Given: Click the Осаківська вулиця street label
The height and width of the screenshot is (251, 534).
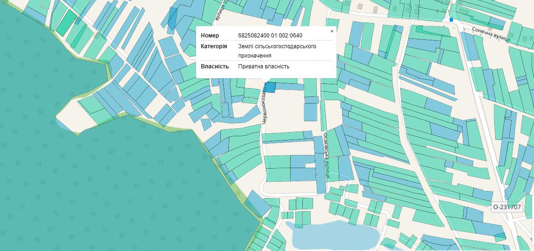Looking at the screenshot, I should [326, 155].
